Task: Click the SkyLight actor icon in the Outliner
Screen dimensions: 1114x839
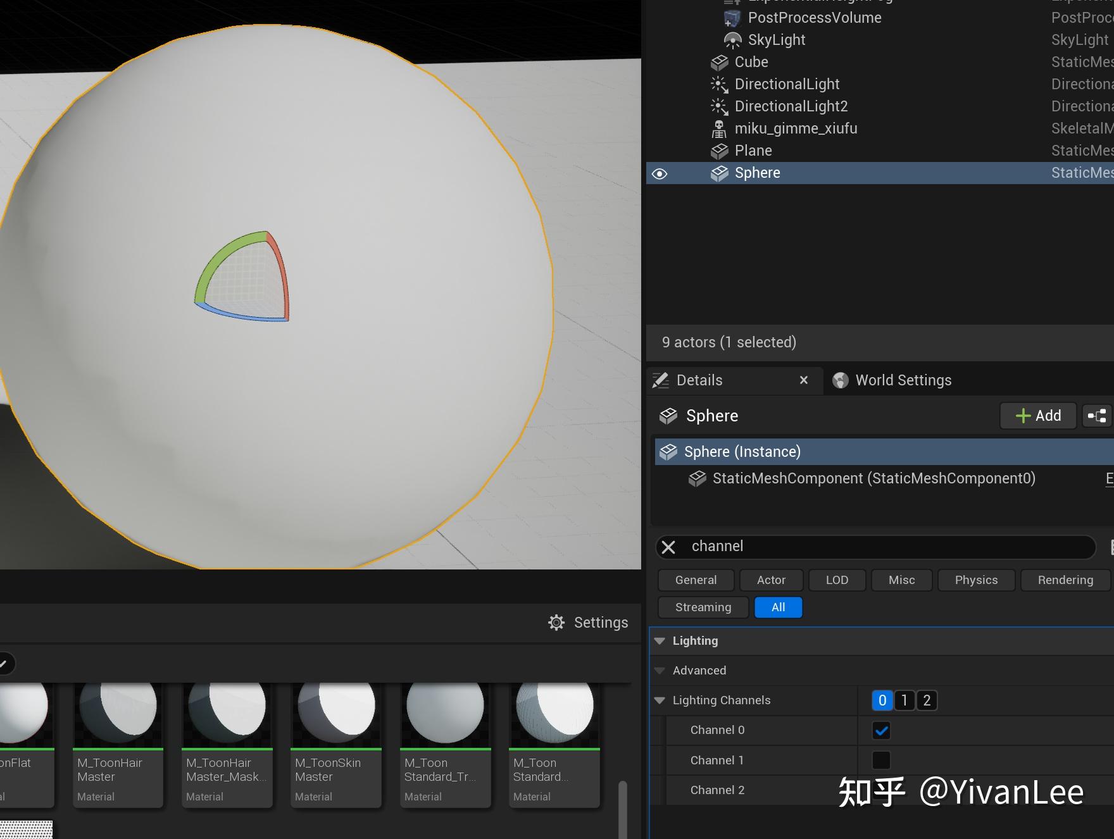Action: point(732,40)
